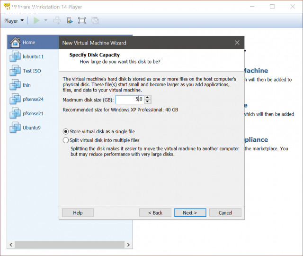
Task: Click the pfsense21 VM icon
Action: [15, 113]
